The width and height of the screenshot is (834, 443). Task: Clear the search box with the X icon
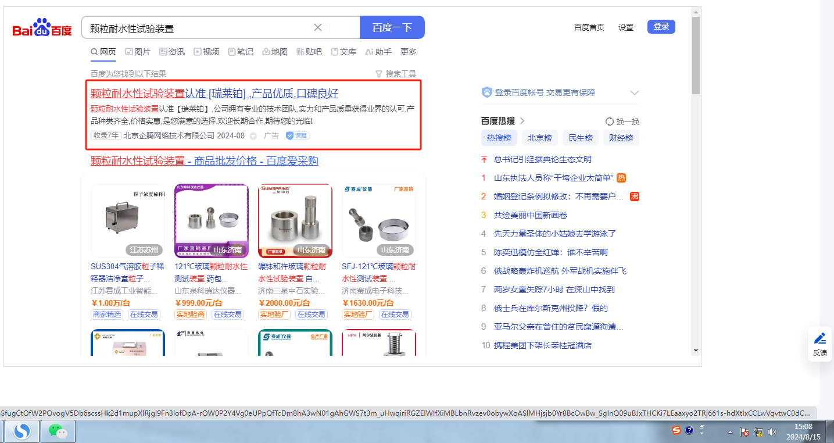tap(318, 27)
